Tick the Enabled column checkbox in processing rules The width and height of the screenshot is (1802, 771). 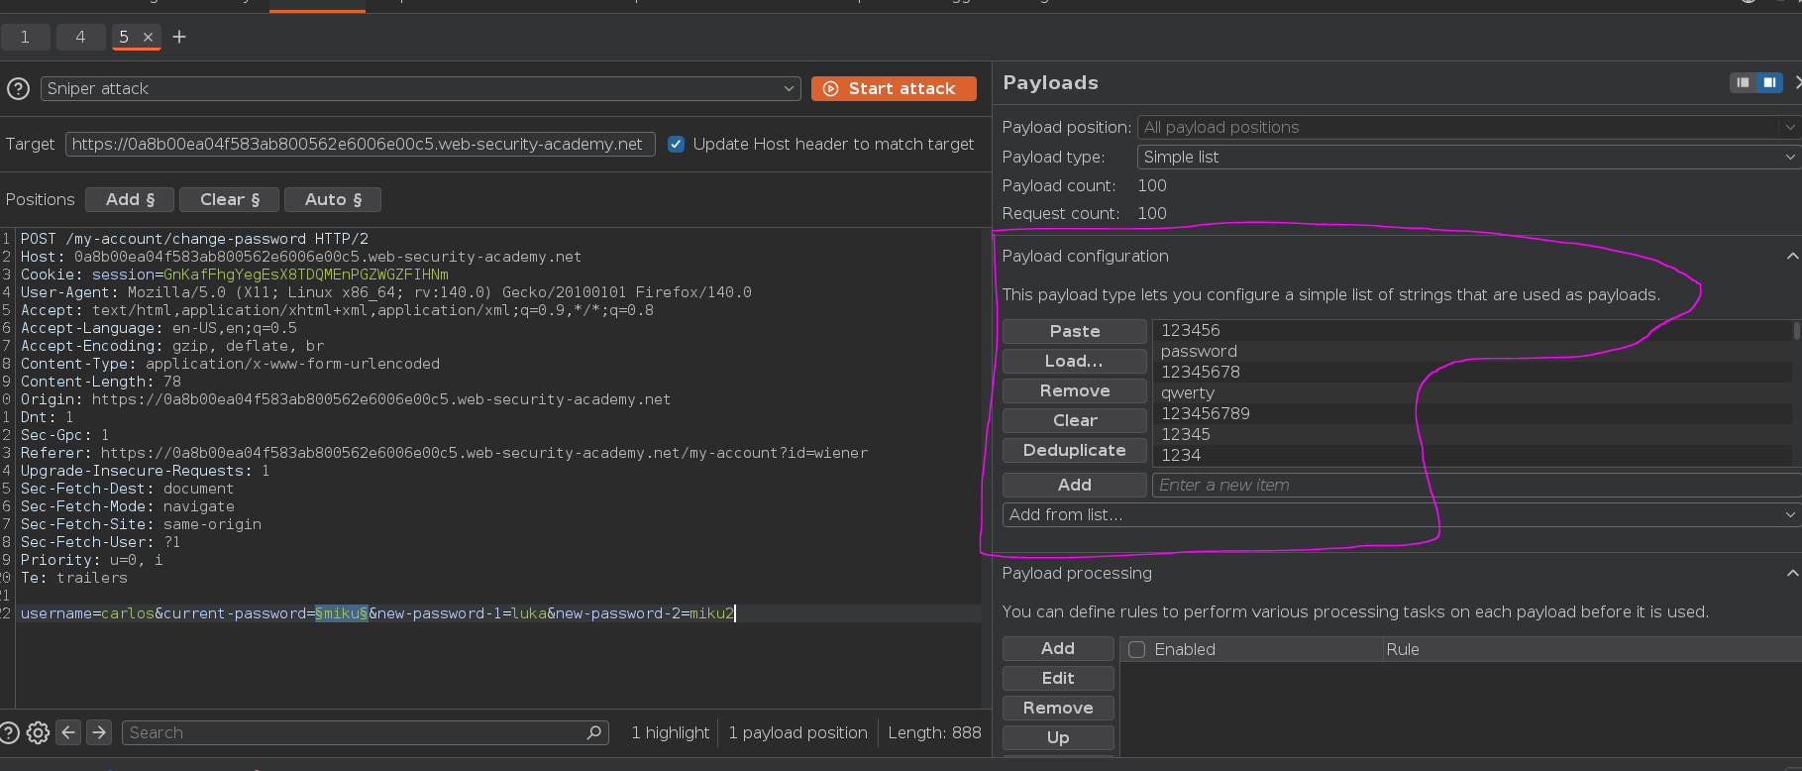(x=1137, y=649)
